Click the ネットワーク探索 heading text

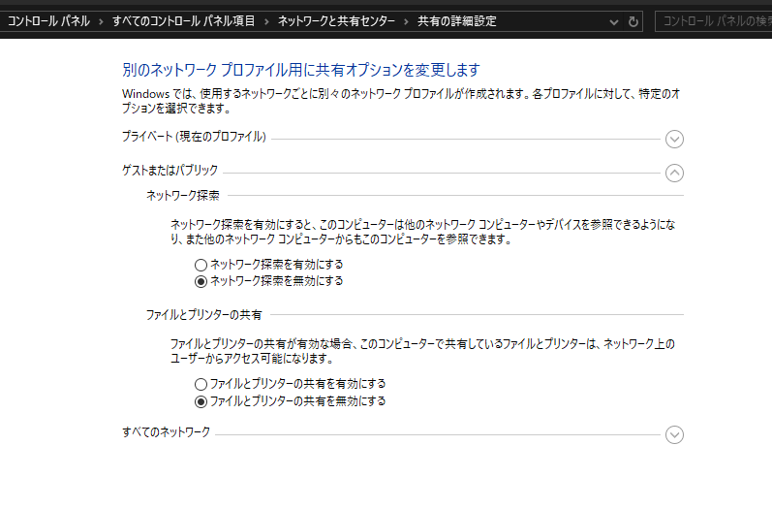point(183,196)
